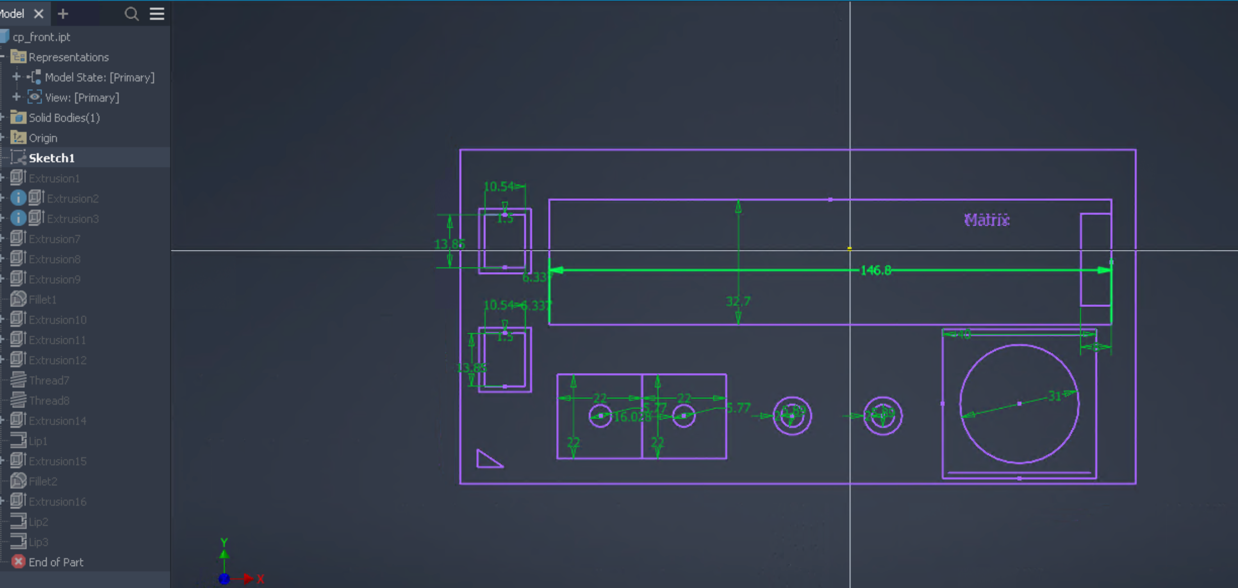Image resolution: width=1238 pixels, height=588 pixels.
Task: Collapse the Representations folder
Action: tap(3, 57)
